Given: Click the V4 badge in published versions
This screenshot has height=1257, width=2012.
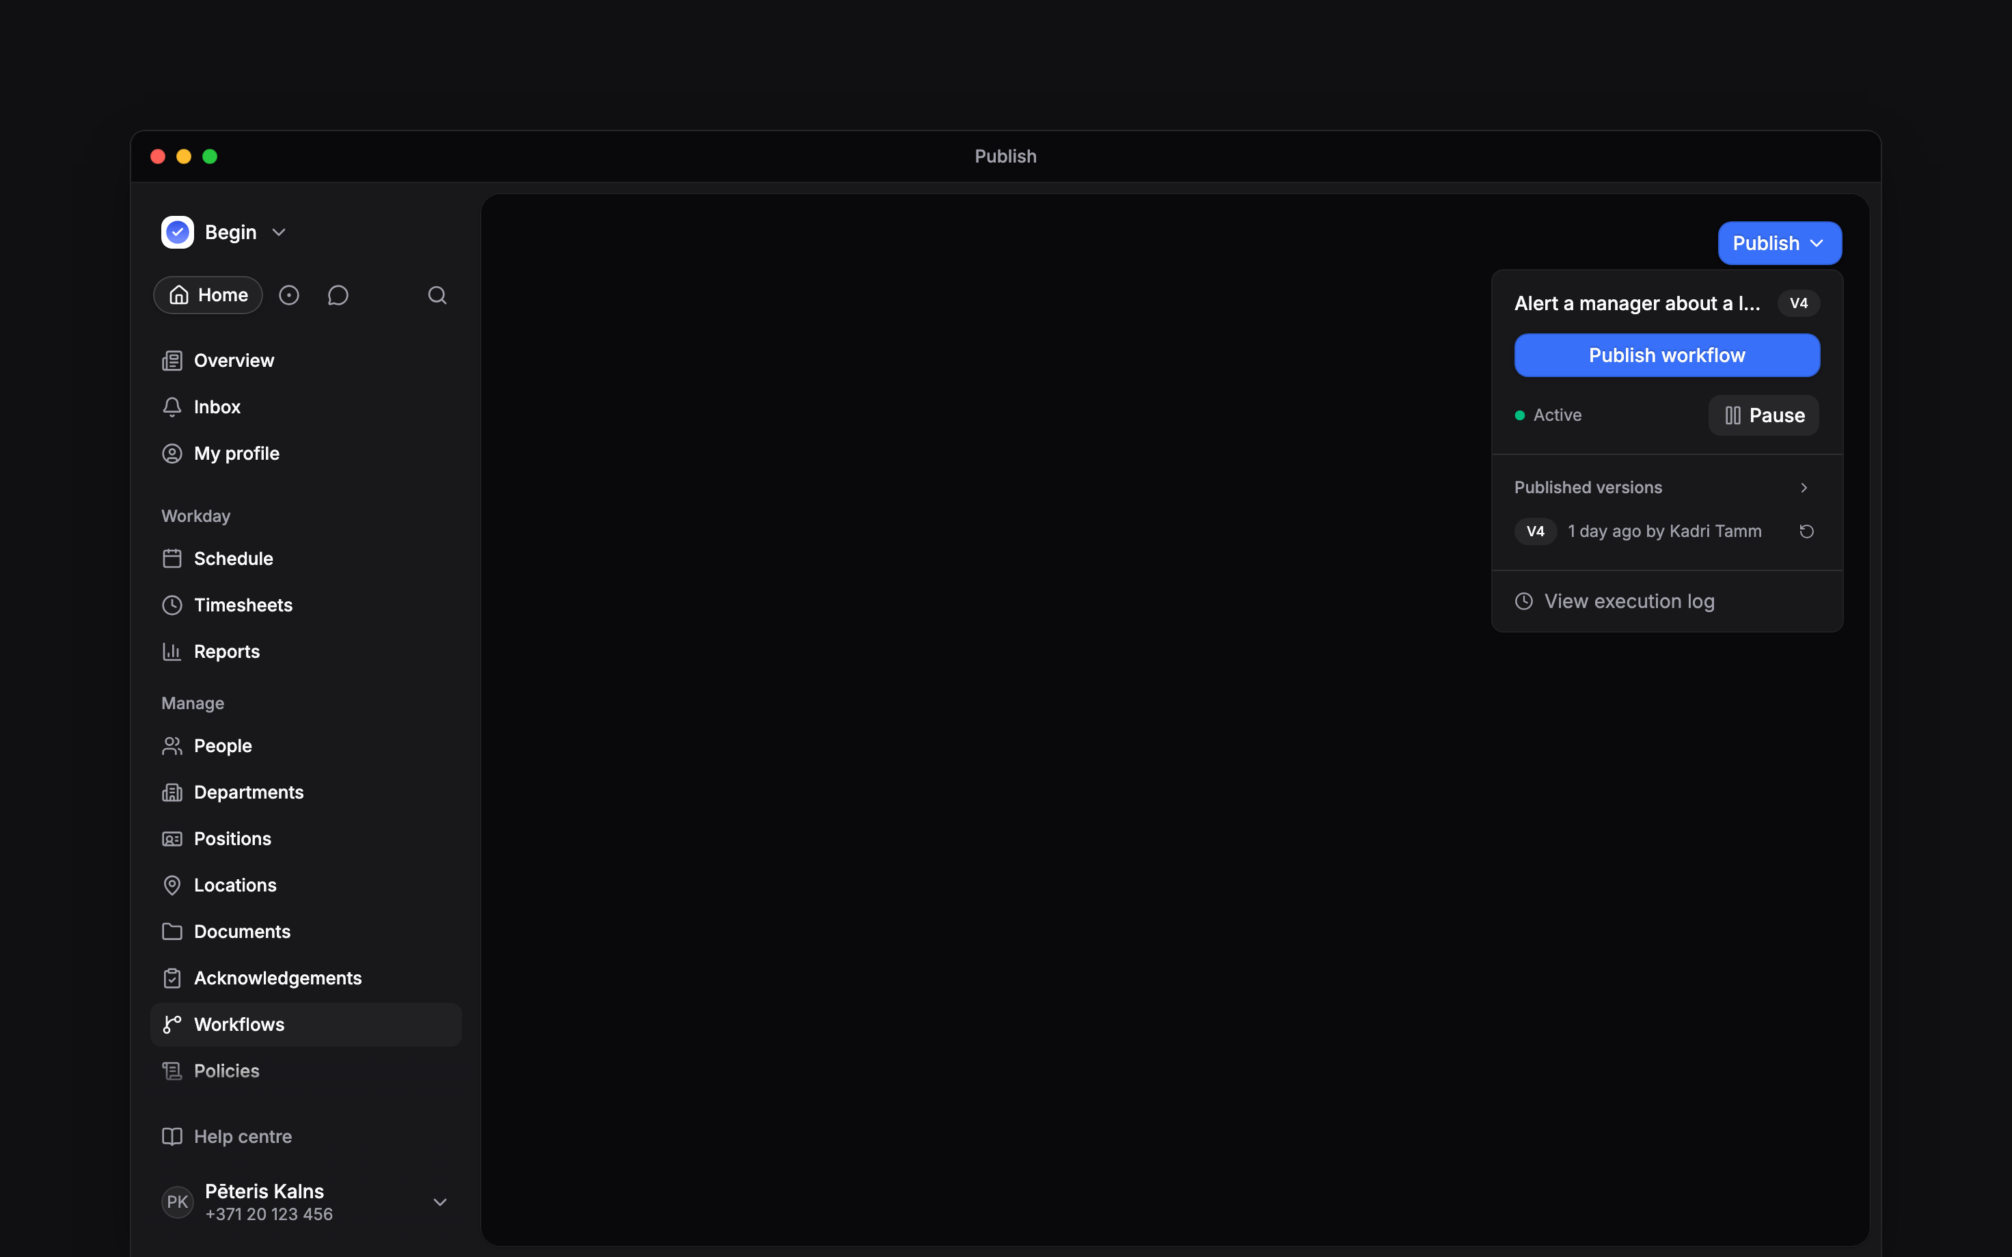Looking at the screenshot, I should click(1536, 531).
